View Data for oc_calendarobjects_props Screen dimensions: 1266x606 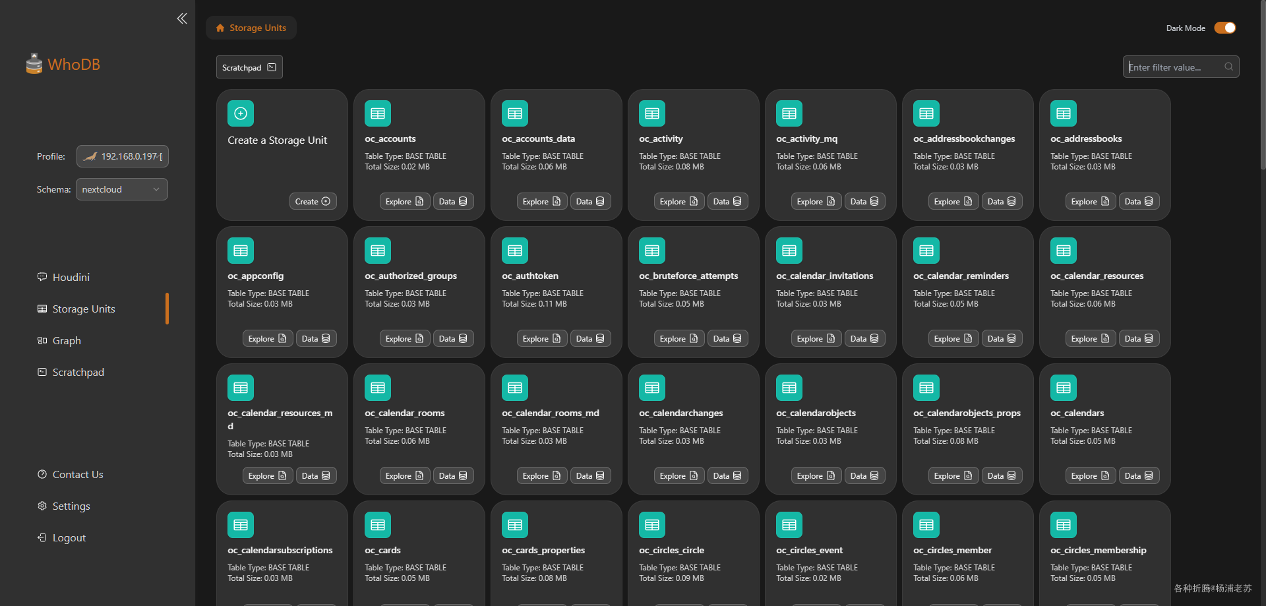click(x=1002, y=476)
